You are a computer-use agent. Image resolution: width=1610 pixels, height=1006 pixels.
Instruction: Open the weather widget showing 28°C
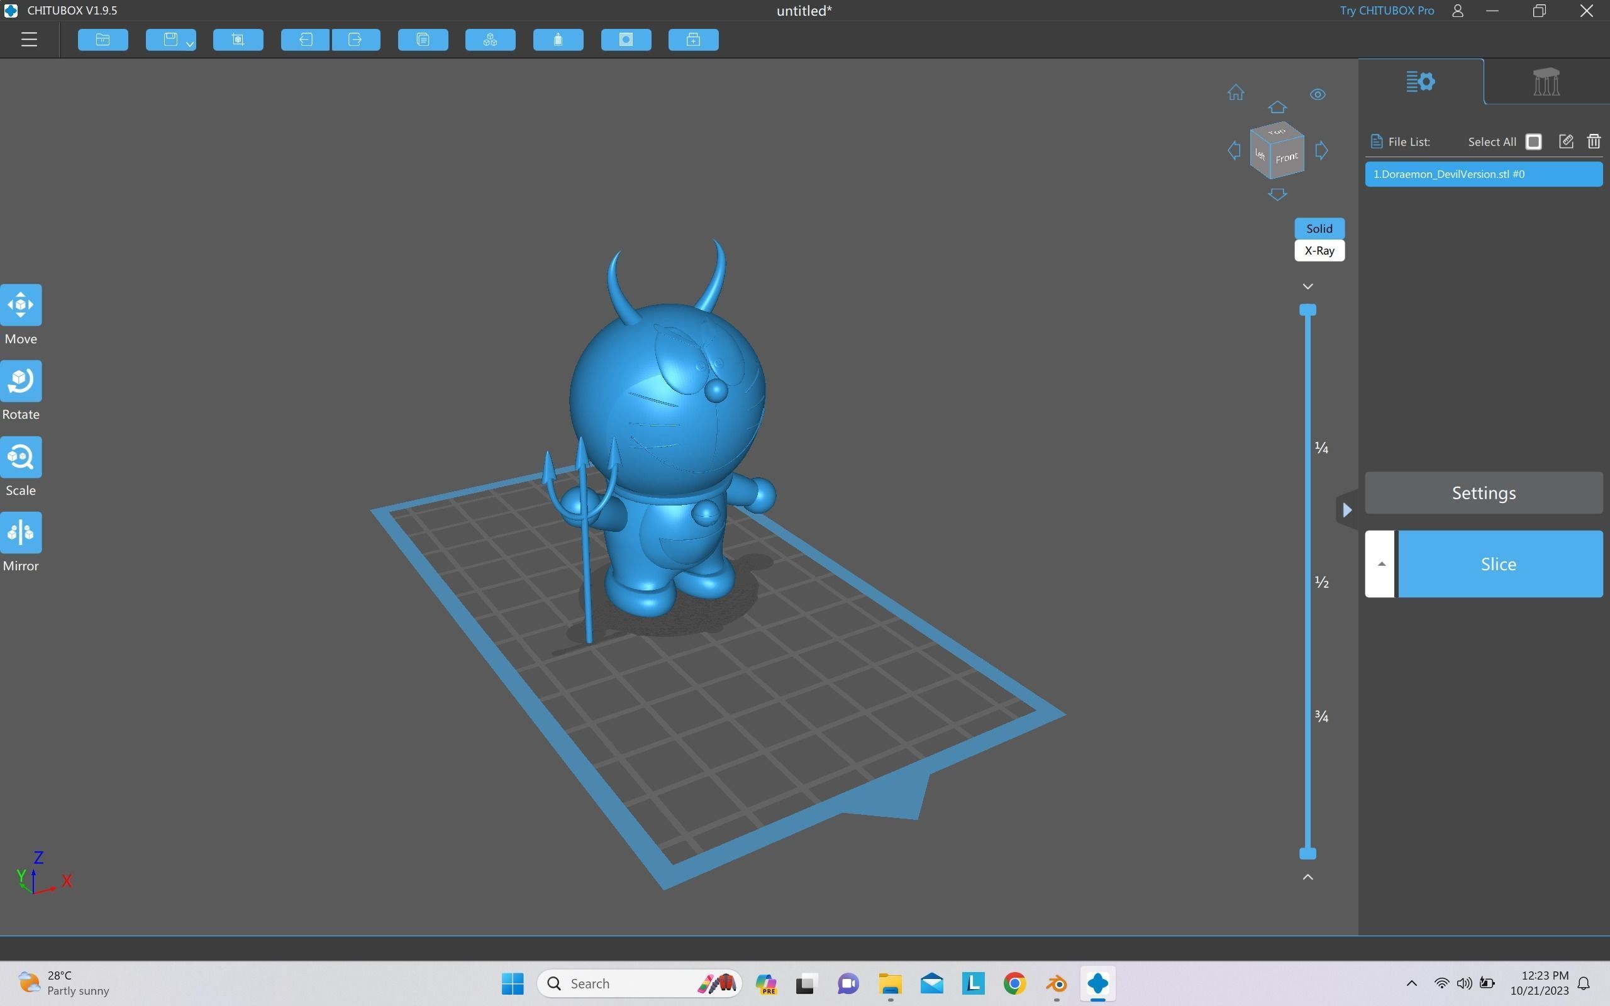pyautogui.click(x=64, y=983)
